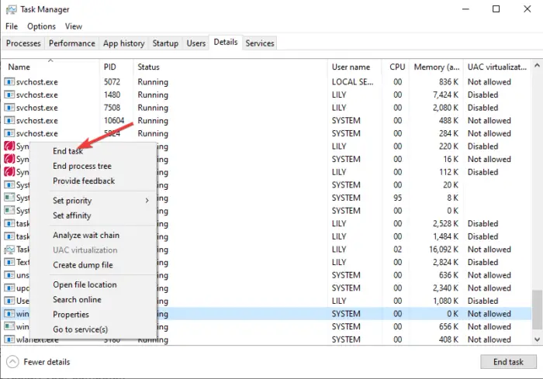This screenshot has width=543, height=379.
Task: Choose Open file location
Action: [x=85, y=284]
